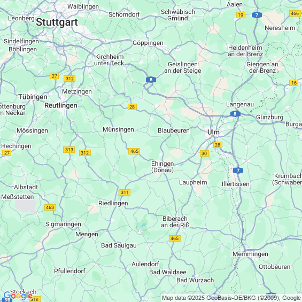Click the Heidenheim an der Brenz label
302x302 pixels.
click(x=245, y=51)
